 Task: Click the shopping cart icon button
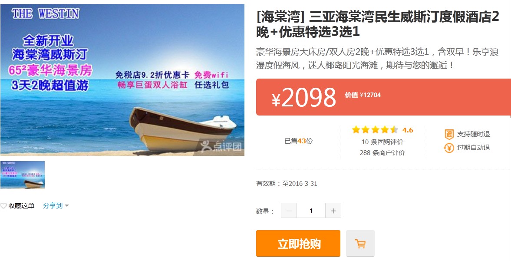[360, 243]
